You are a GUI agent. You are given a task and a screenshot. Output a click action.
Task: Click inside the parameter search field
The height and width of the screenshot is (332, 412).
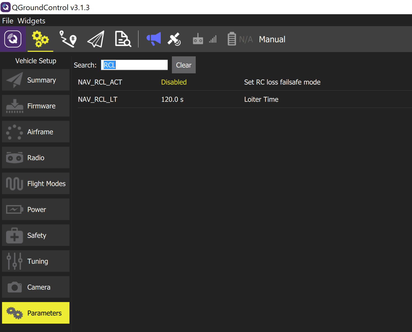(134, 65)
